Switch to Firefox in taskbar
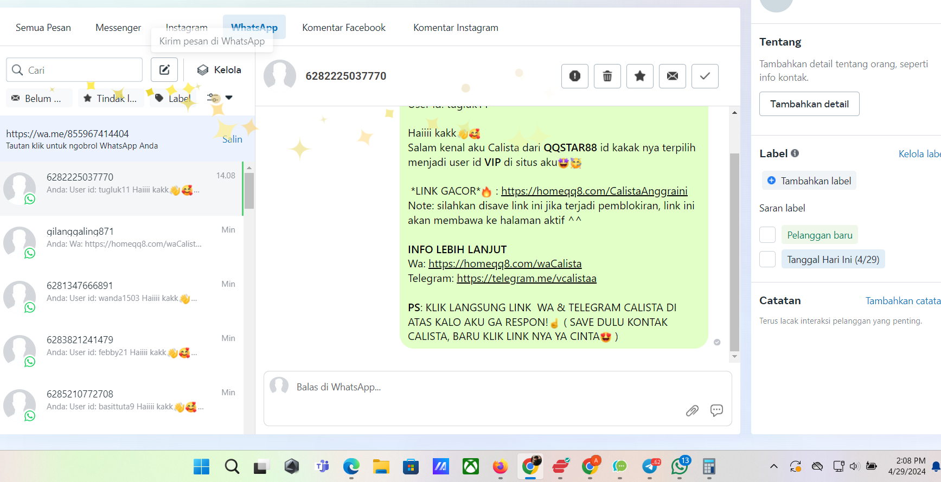The height and width of the screenshot is (482, 941). click(500, 466)
